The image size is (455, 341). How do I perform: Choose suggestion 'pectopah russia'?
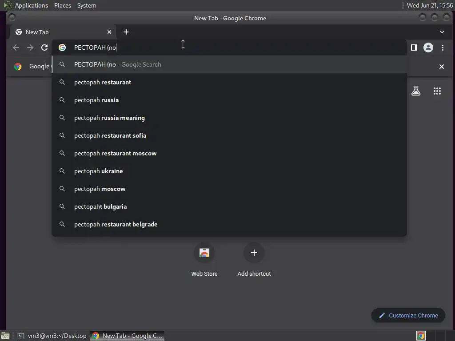pyautogui.click(x=229, y=100)
